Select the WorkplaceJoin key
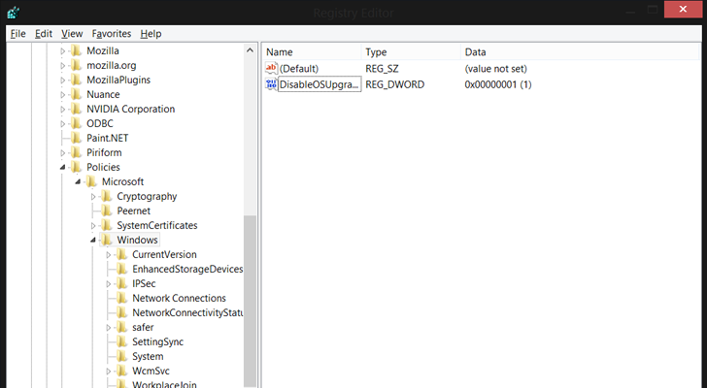Viewport: 707px width, 388px height. pyautogui.click(x=164, y=384)
